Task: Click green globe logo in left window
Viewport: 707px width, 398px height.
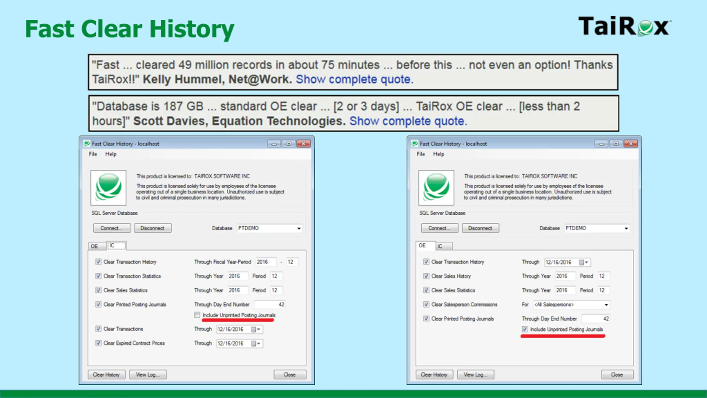Action: (x=108, y=188)
